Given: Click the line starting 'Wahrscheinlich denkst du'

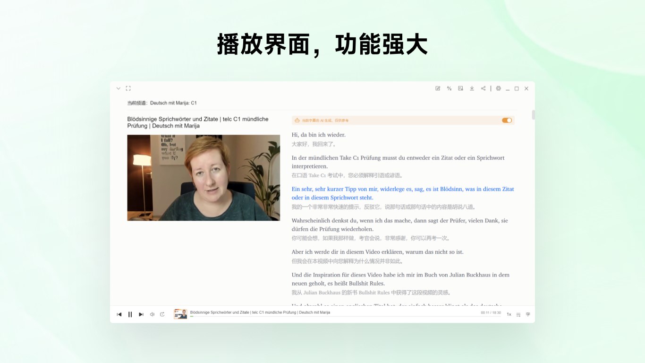Looking at the screenshot, I should coord(400,225).
